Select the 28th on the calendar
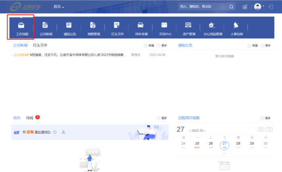Viewport: 282px width, 172px height. point(238,143)
